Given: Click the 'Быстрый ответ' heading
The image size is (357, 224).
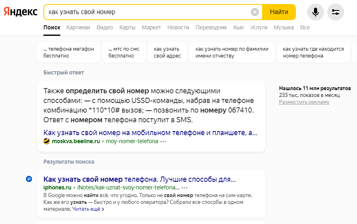Looking at the screenshot, I should [64, 73].
